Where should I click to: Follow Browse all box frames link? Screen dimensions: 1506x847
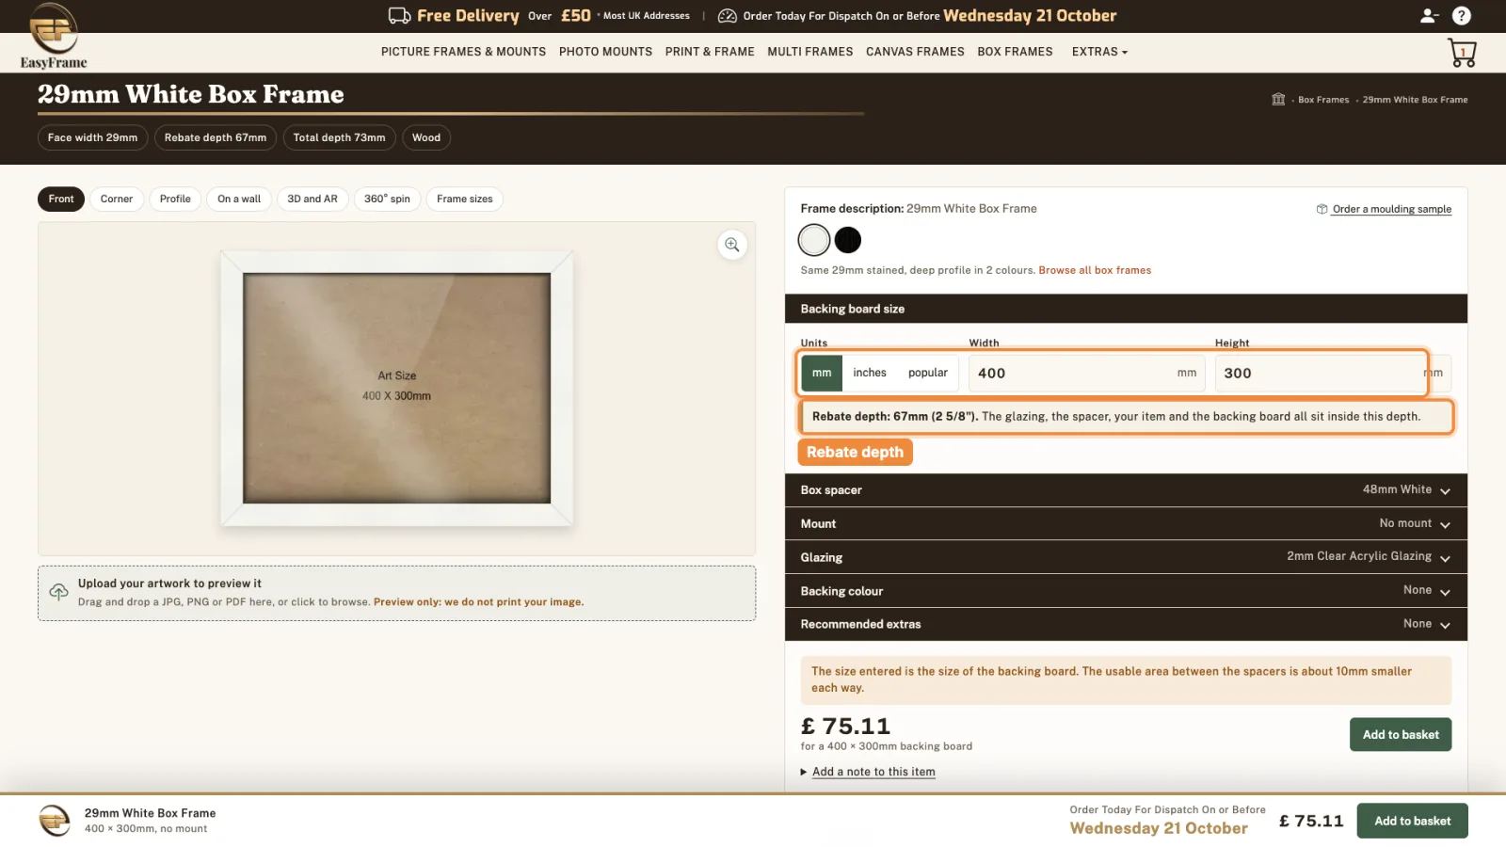1095,270
